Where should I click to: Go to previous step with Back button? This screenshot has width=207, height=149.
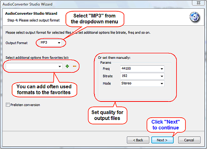click(138, 140)
